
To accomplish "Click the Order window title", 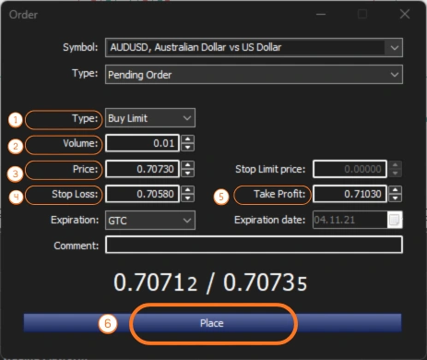I will pos(23,15).
